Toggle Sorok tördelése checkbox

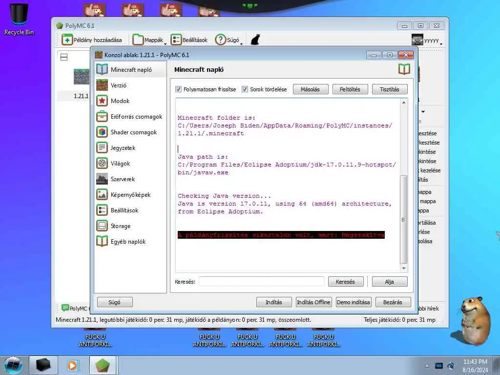[245, 89]
